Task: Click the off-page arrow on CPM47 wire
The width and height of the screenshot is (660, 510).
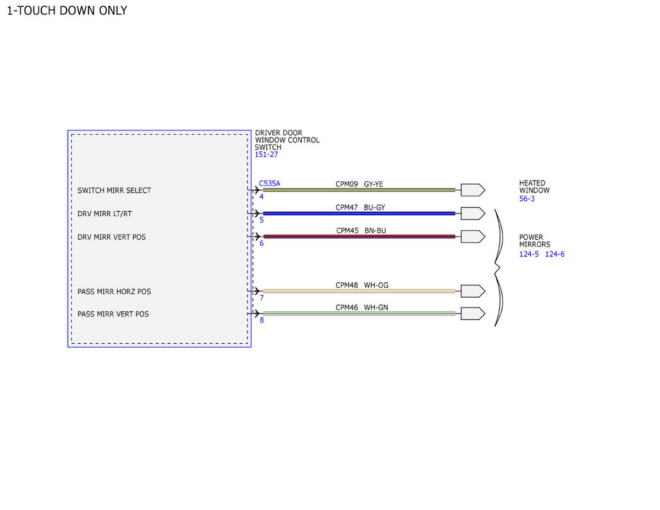Action: click(x=473, y=213)
